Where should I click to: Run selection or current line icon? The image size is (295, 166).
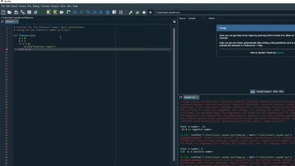coord(61,12)
